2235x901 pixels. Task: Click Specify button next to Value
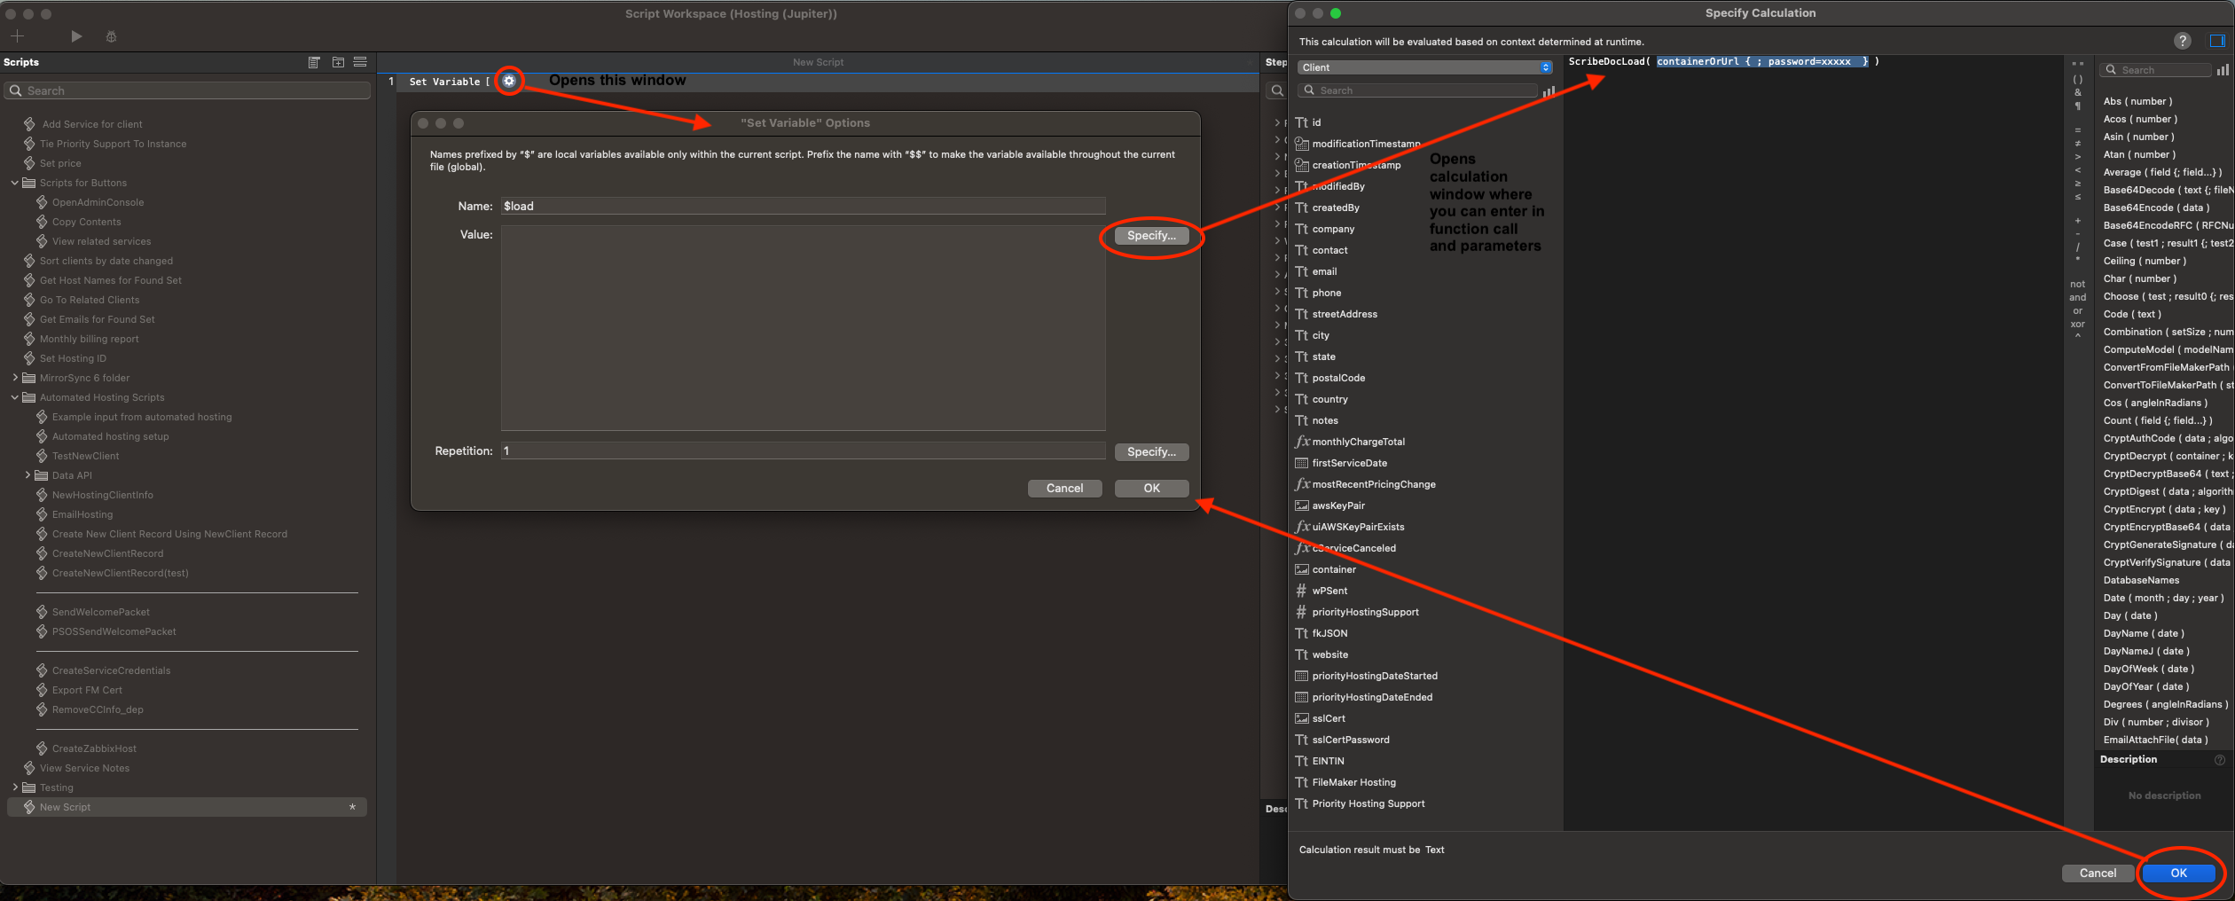pyautogui.click(x=1151, y=235)
